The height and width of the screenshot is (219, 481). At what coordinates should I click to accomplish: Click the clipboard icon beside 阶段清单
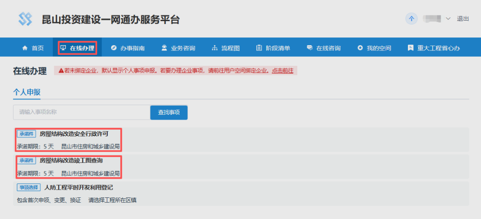259,48
